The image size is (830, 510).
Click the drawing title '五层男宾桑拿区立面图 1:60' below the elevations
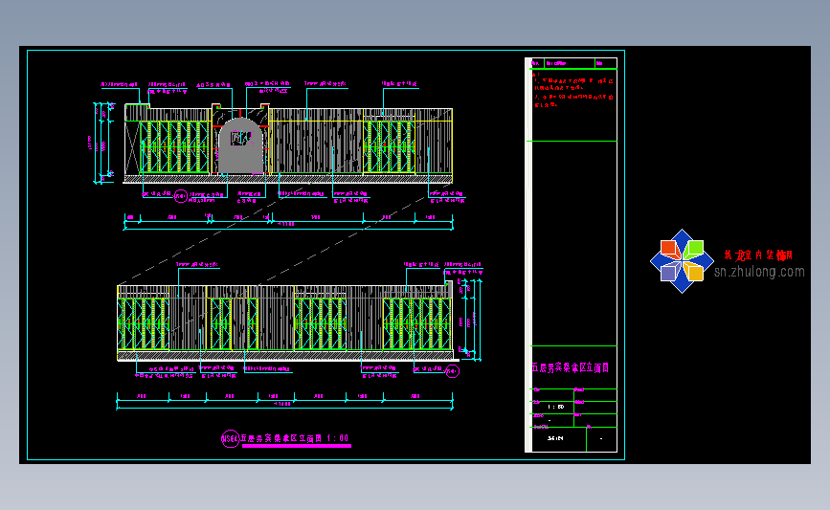click(295, 438)
